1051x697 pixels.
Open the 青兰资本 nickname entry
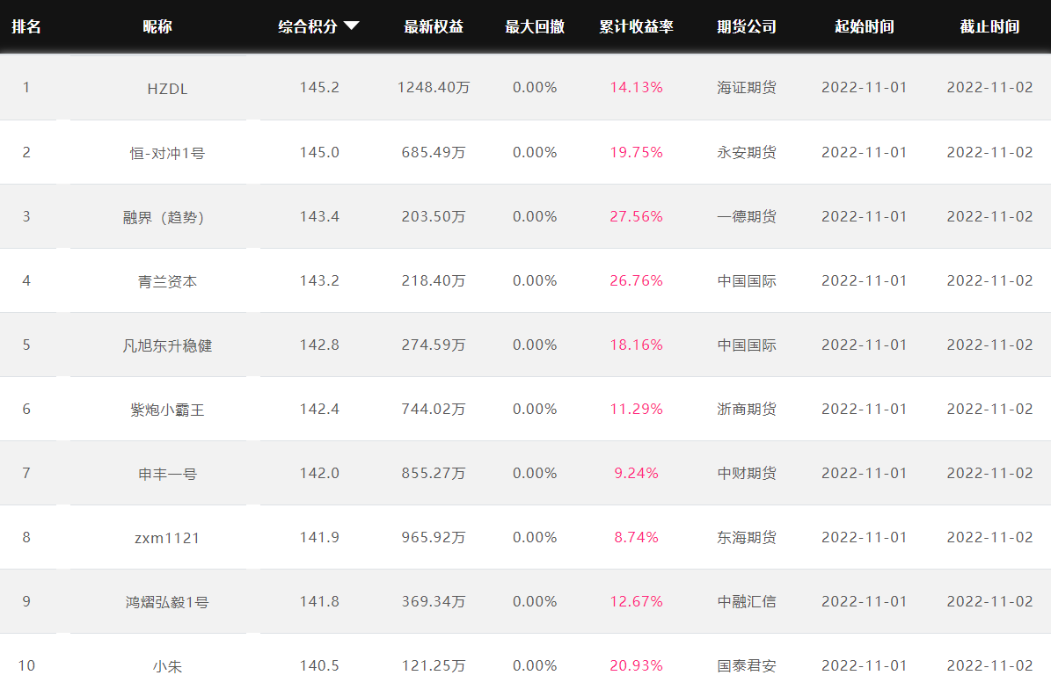point(168,282)
